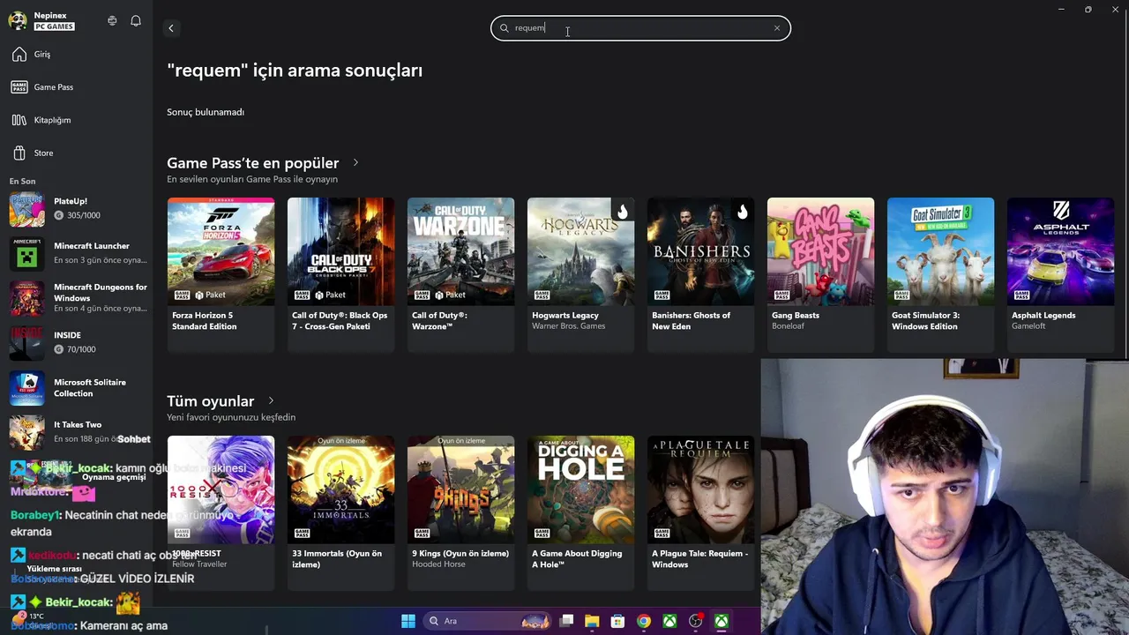Image resolution: width=1129 pixels, height=635 pixels.
Task: Open Microsoft Solitaire Collection entry
Action: (76, 388)
